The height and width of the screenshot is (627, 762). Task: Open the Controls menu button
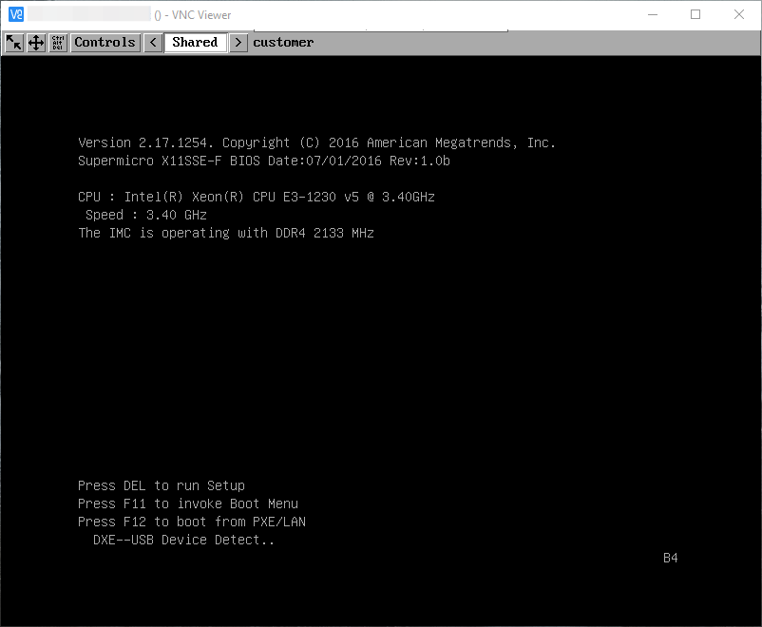[105, 43]
